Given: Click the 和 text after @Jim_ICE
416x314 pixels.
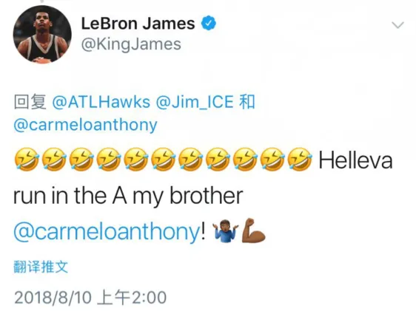Looking at the screenshot, I should click(247, 102).
